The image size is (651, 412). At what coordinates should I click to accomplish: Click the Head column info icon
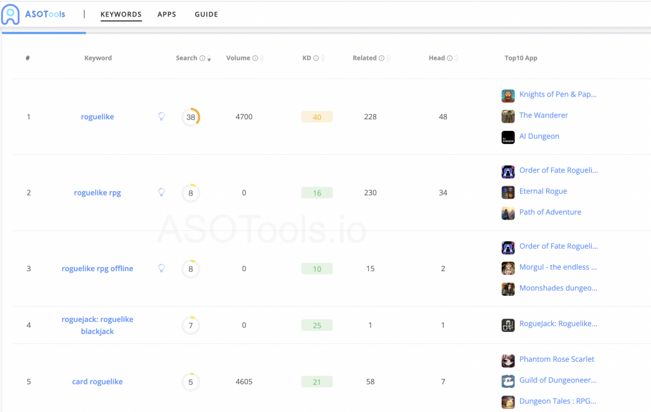(x=449, y=58)
